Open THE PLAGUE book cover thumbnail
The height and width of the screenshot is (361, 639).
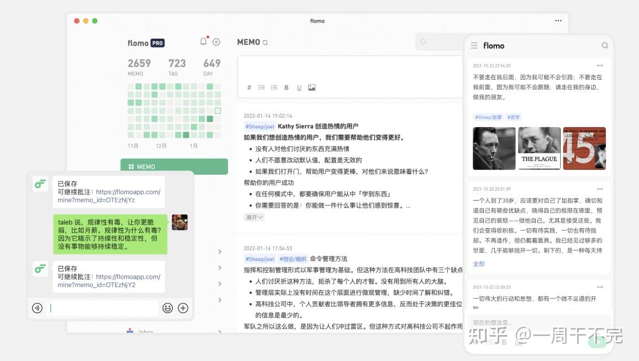click(539, 149)
